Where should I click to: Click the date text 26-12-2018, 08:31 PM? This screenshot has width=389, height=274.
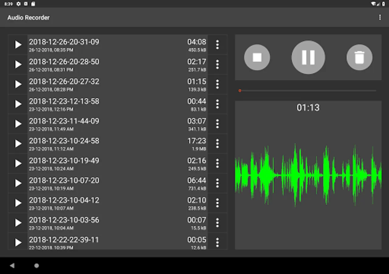point(51,70)
